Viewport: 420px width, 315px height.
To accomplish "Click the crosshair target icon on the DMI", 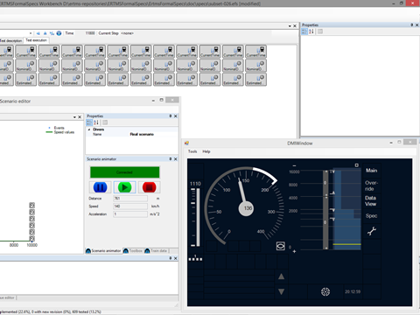I will tap(325, 291).
